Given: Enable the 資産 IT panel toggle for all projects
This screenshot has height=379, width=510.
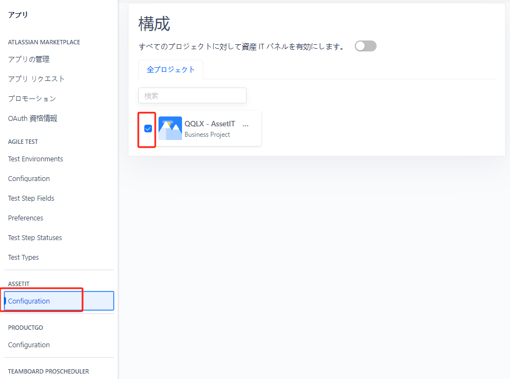Looking at the screenshot, I should coord(365,46).
